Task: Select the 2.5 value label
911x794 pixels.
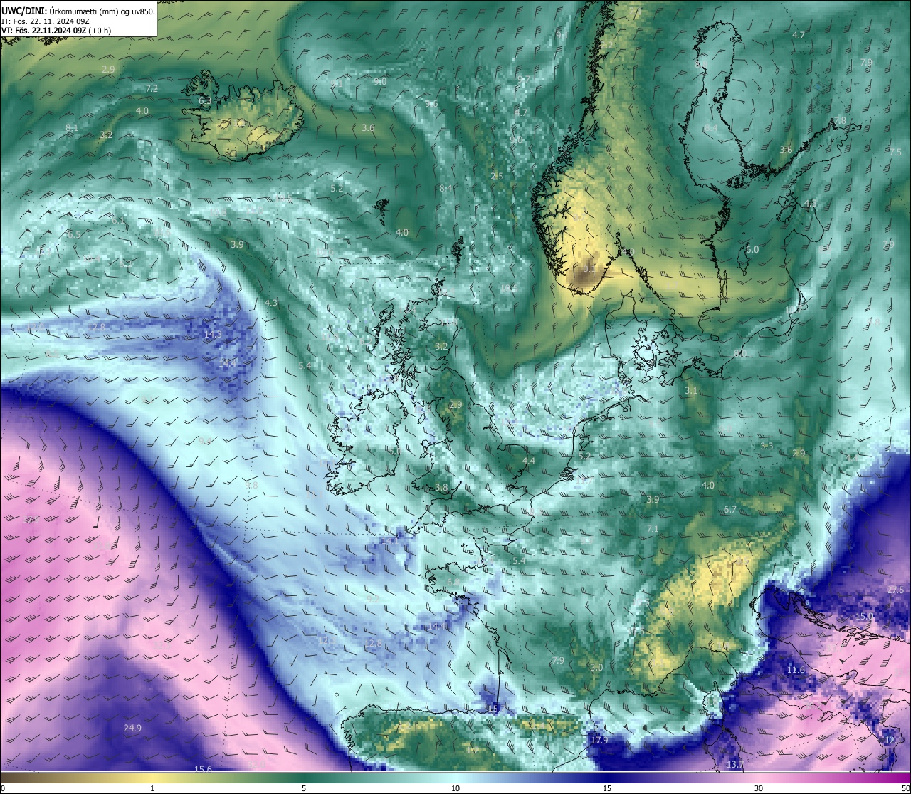Action: click(497, 176)
